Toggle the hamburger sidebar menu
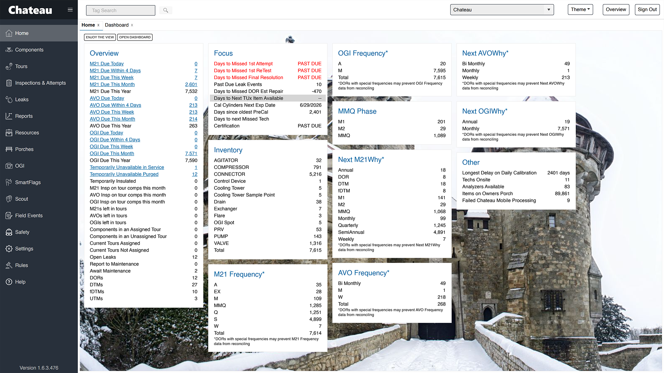This screenshot has height=373, width=664. tap(70, 10)
